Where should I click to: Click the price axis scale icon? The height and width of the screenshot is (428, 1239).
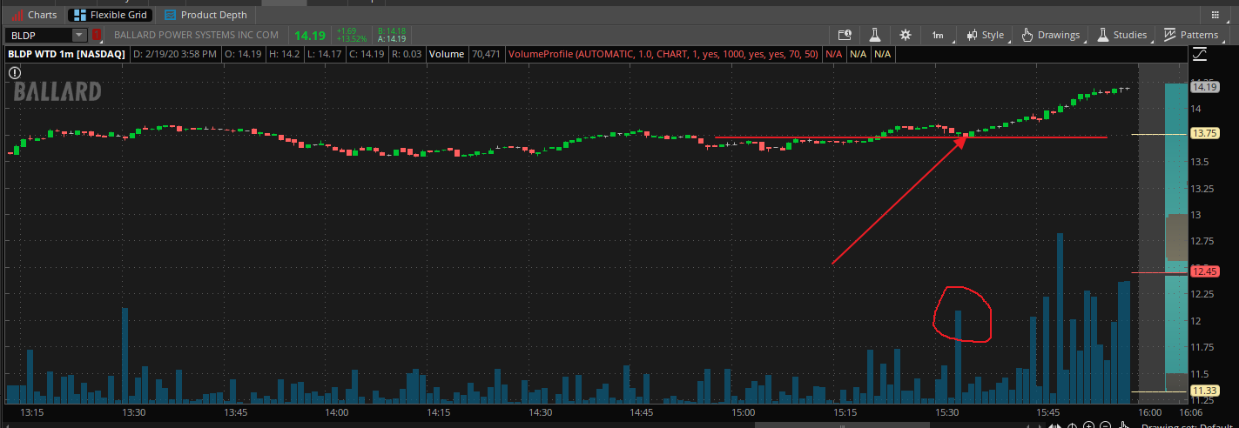pyautogui.click(x=1200, y=54)
